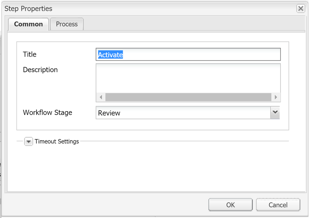Select the Common tab
Viewport: 309px width, 218px height.
(28, 24)
